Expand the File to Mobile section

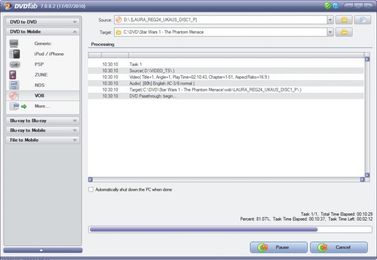[x=43, y=140]
